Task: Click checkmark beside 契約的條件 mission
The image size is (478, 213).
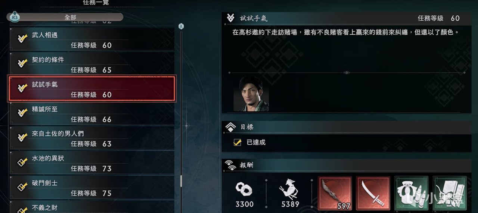Action: pos(22,64)
